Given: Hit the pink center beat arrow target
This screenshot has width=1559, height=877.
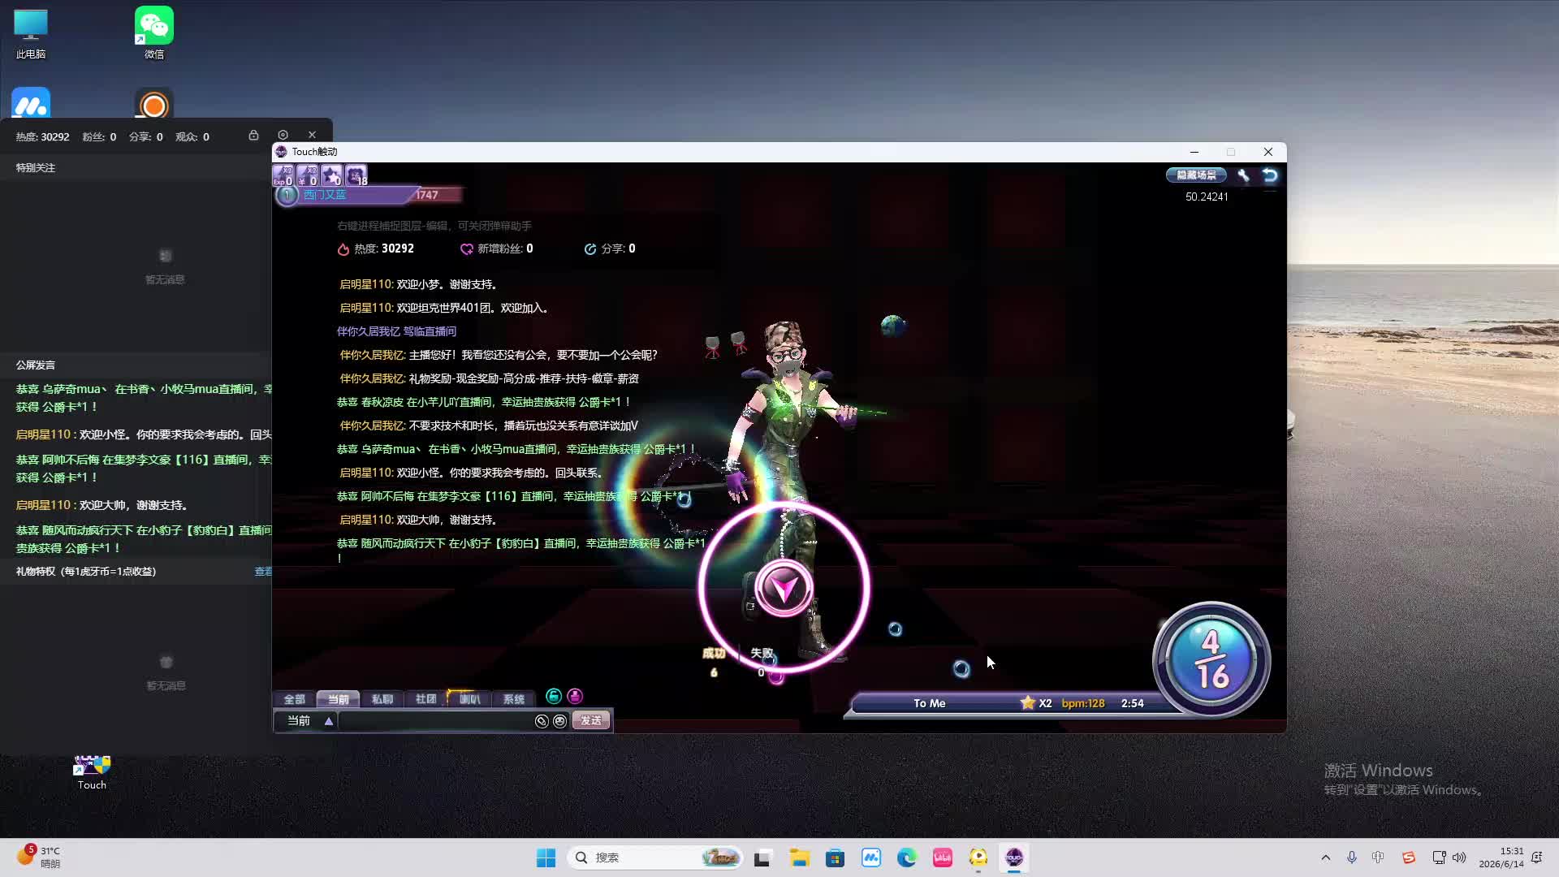Looking at the screenshot, I should [x=784, y=588].
